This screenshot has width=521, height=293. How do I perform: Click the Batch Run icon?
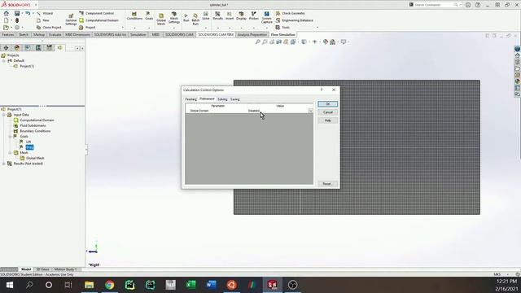tap(195, 19)
